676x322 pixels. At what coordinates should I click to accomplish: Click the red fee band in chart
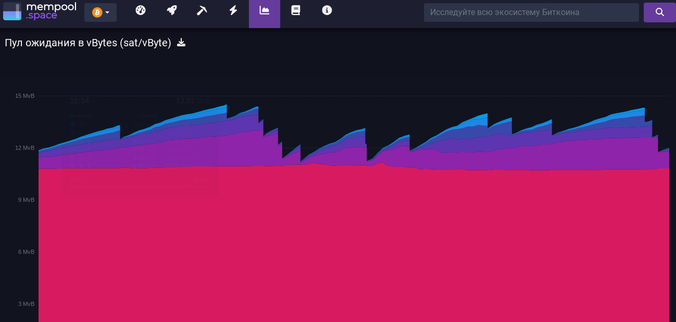click(x=354, y=244)
